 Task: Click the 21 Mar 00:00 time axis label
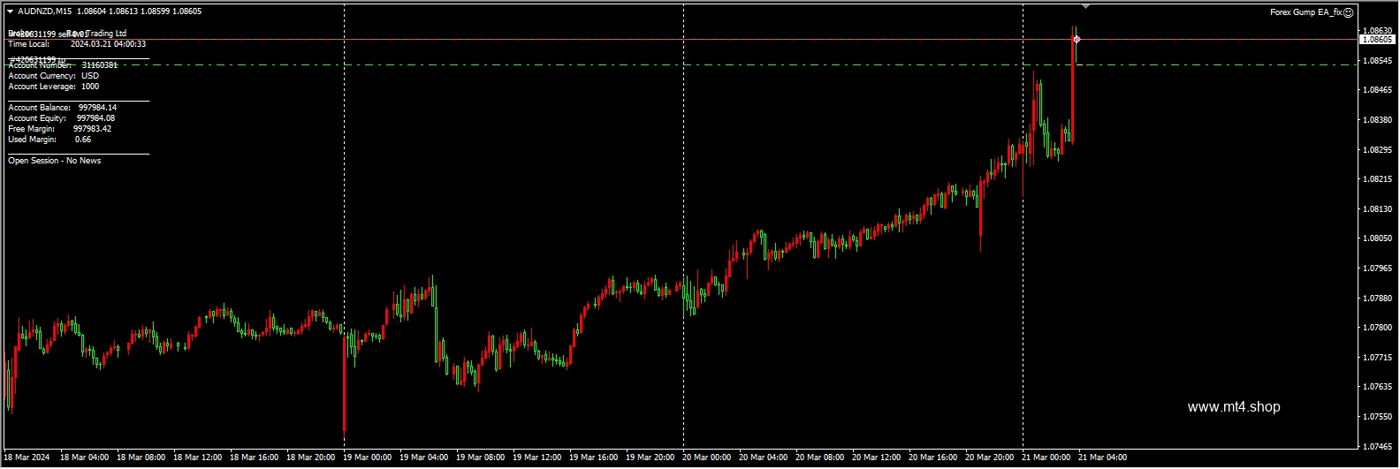pyautogui.click(x=1046, y=458)
